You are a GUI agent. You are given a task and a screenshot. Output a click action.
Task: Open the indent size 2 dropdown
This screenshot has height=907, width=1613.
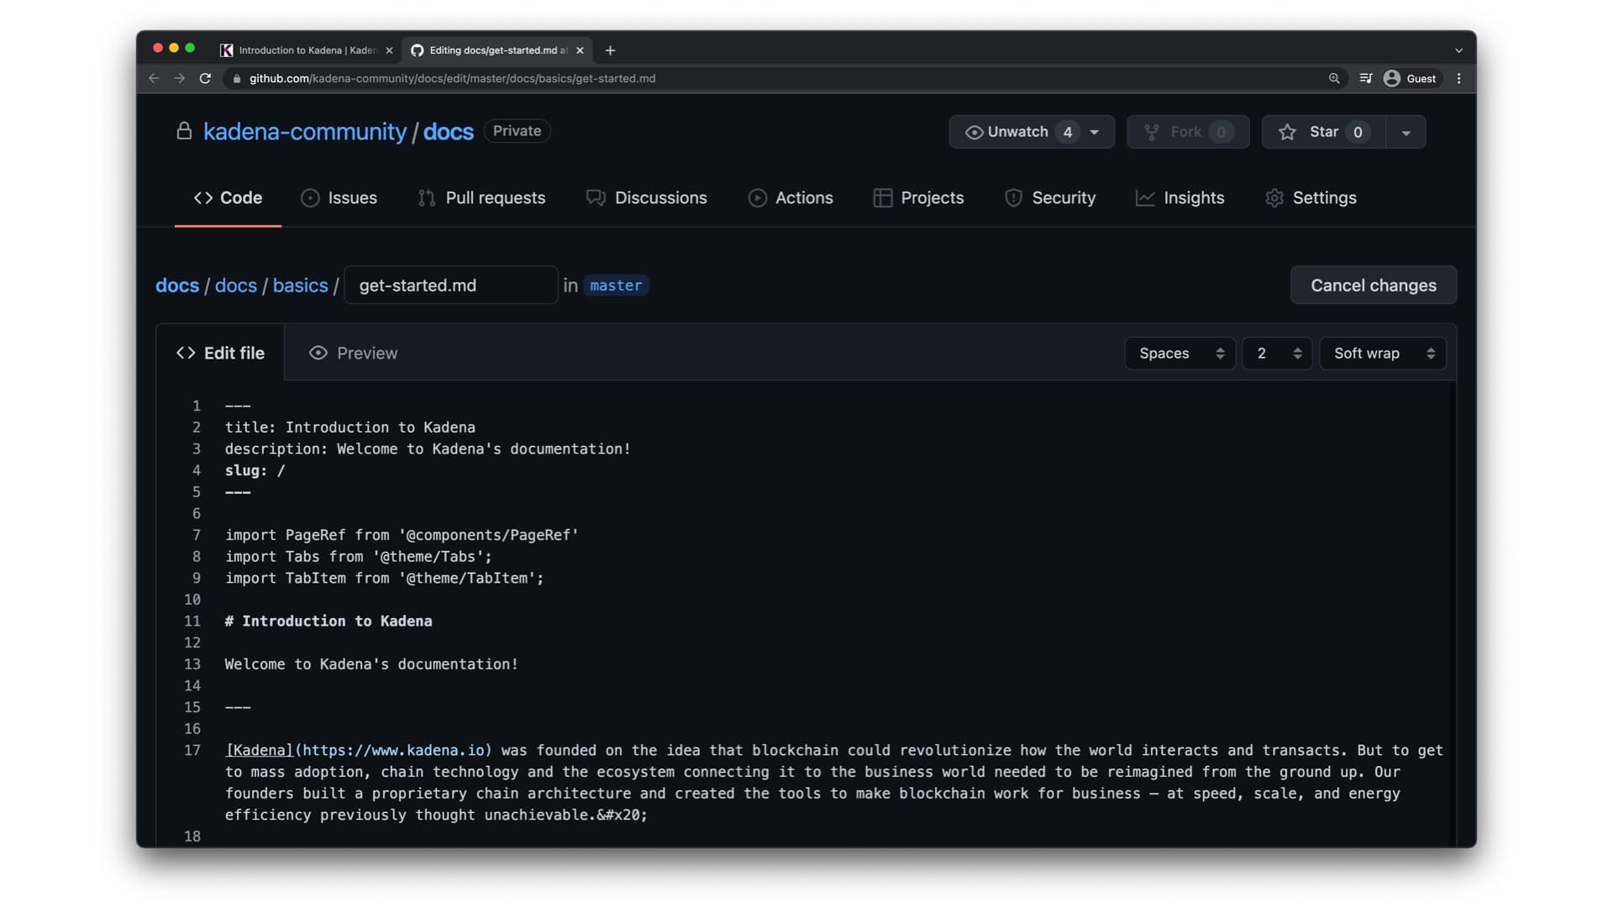pyautogui.click(x=1277, y=354)
